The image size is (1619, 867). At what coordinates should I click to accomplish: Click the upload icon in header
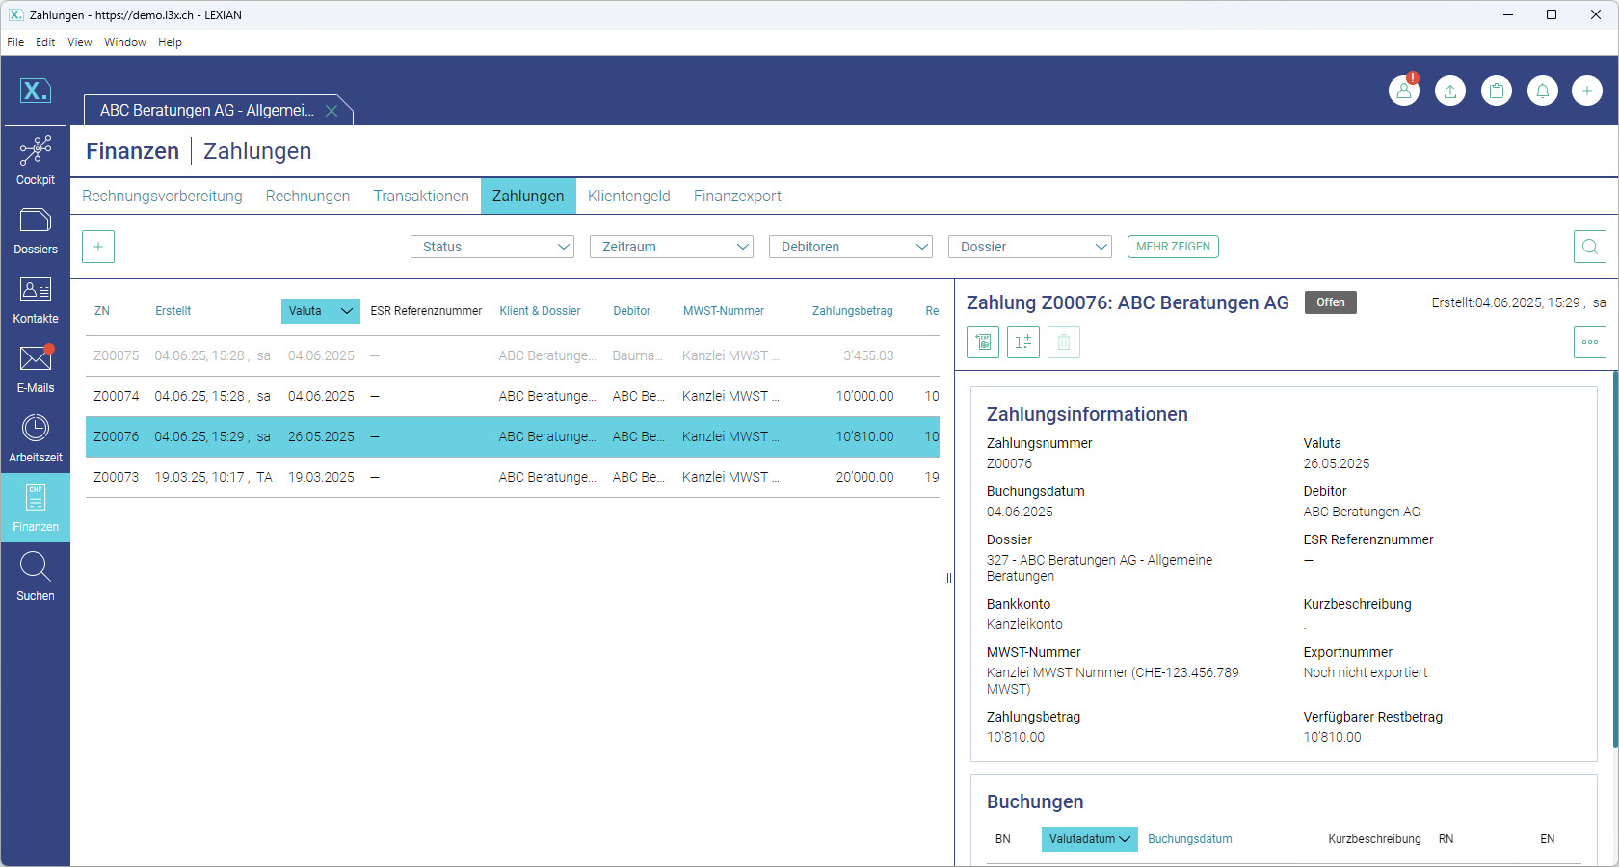[1450, 91]
